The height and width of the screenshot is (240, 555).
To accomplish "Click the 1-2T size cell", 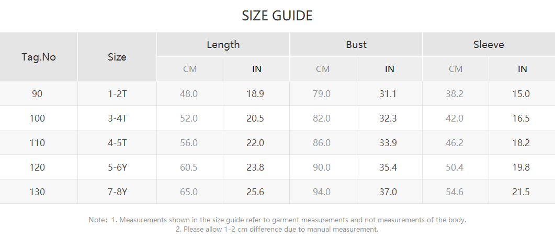I will pyautogui.click(x=117, y=94).
